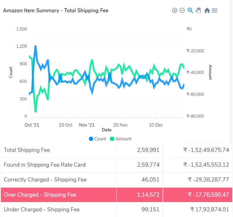The width and height of the screenshot is (233, 217).
Task: Open the chart hamburger menu
Action: tap(214, 11)
